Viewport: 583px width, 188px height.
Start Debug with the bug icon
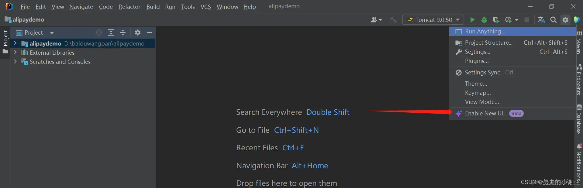(x=484, y=20)
